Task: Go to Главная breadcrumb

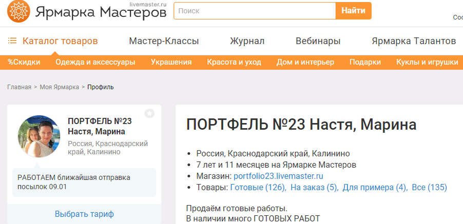Action: pos(19,87)
